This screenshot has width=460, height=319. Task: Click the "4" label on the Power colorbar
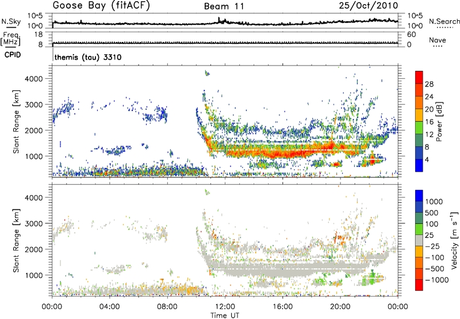[x=427, y=159]
